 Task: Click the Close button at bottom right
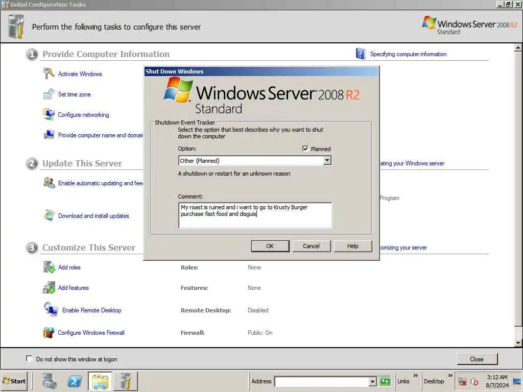point(477,359)
